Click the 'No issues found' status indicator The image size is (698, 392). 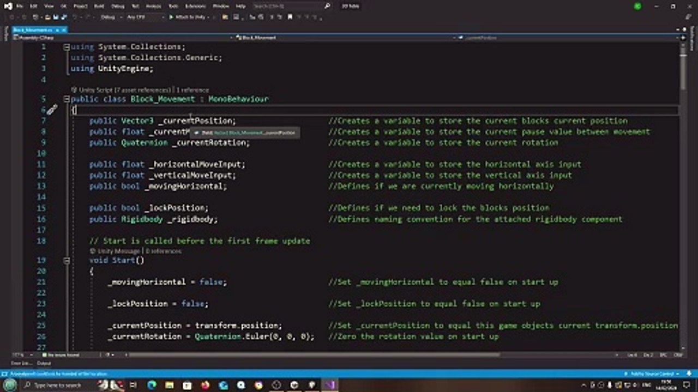(61, 355)
